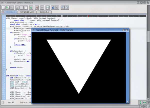Click the 'W3DN_ErrorCode errCode;' line 88
Image resolution: width=150 pixels, height=108 pixels.
22,22
